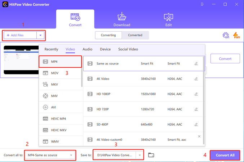Click the format list scrollbar
The image size is (244, 162).
[82, 72]
